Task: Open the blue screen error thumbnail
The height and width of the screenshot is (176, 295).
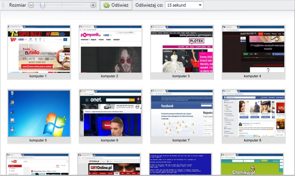Action: 181,164
